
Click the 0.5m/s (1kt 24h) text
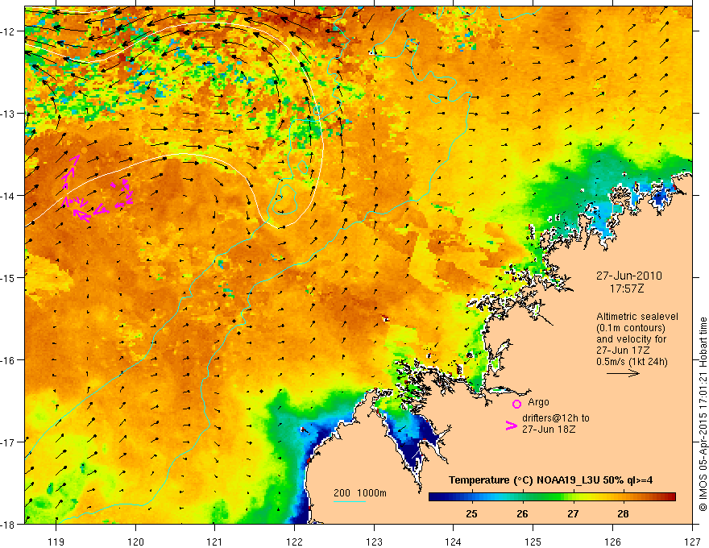pyautogui.click(x=632, y=362)
